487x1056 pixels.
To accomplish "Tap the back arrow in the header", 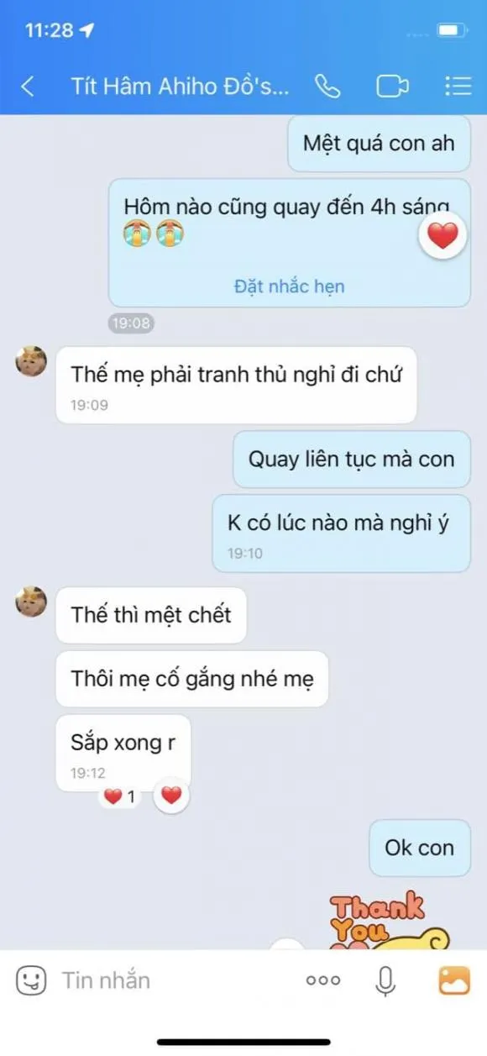I will tap(28, 86).
